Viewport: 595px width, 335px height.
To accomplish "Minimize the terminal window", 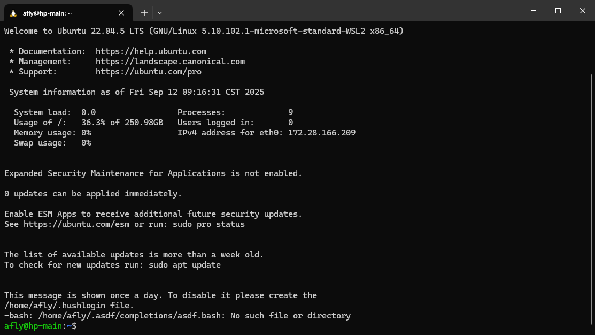I will click(534, 11).
